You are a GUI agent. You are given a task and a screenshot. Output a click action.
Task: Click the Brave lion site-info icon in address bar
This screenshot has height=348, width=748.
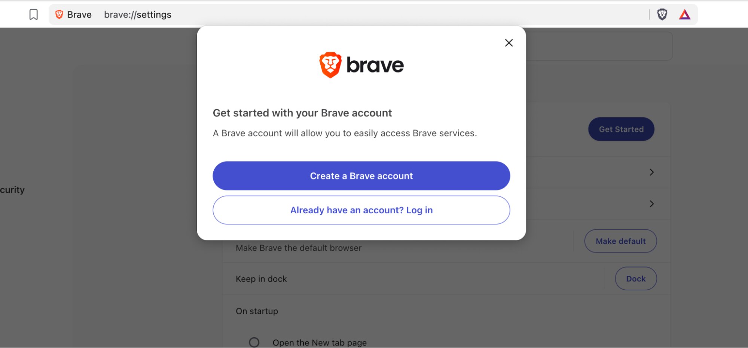tap(59, 15)
